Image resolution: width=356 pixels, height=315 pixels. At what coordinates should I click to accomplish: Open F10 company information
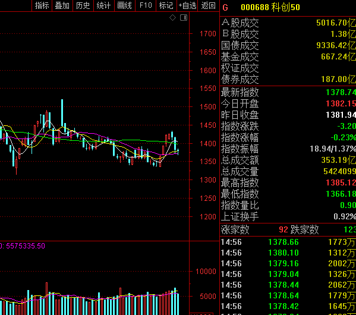coord(146,5)
